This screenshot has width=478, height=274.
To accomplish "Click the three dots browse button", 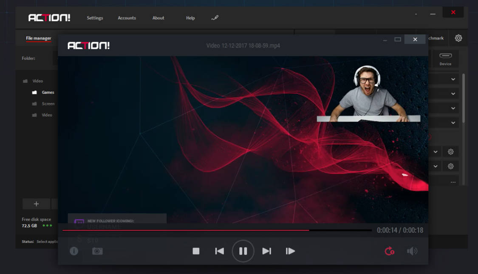I will (453, 182).
